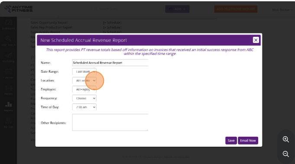The image size is (295, 164).
Task: Click the zoom in magnifier icon
Action: (286, 139)
